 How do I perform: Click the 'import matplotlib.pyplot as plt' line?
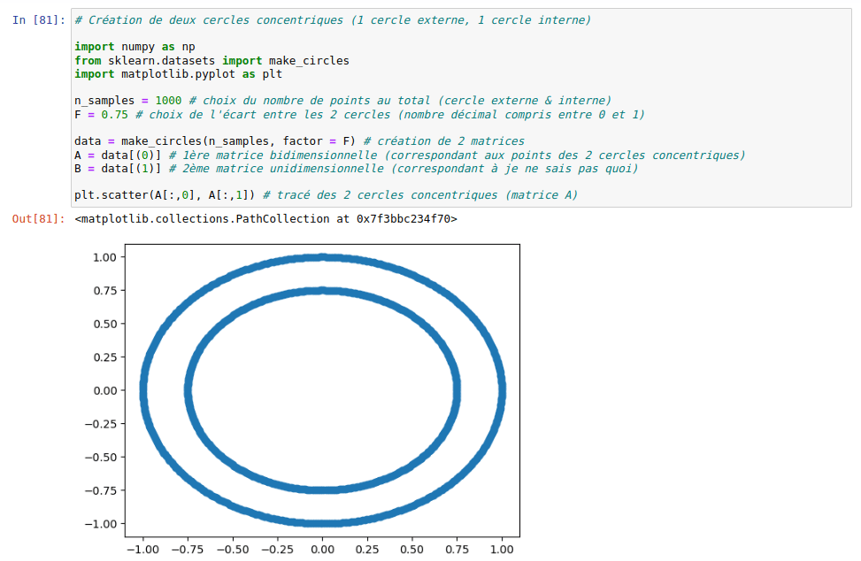click(x=179, y=74)
